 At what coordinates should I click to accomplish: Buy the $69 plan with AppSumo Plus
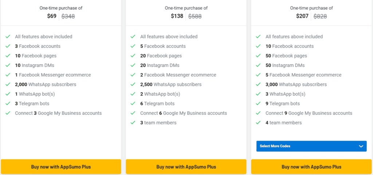[61, 167]
